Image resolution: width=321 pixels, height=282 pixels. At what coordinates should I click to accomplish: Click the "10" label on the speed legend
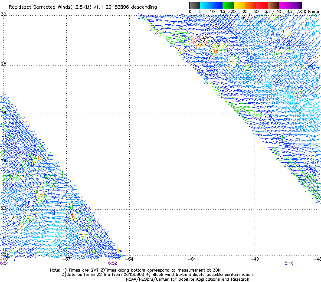(x=212, y=12)
